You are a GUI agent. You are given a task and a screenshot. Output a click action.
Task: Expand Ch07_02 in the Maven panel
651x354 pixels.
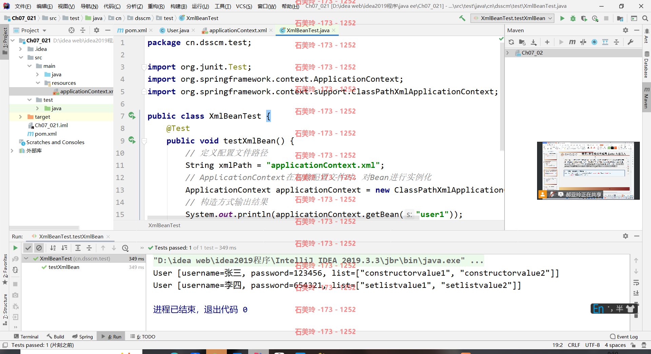tap(508, 53)
